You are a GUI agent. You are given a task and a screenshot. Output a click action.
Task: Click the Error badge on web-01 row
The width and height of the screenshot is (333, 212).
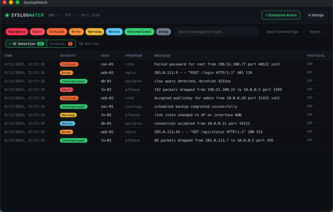tap(67, 73)
